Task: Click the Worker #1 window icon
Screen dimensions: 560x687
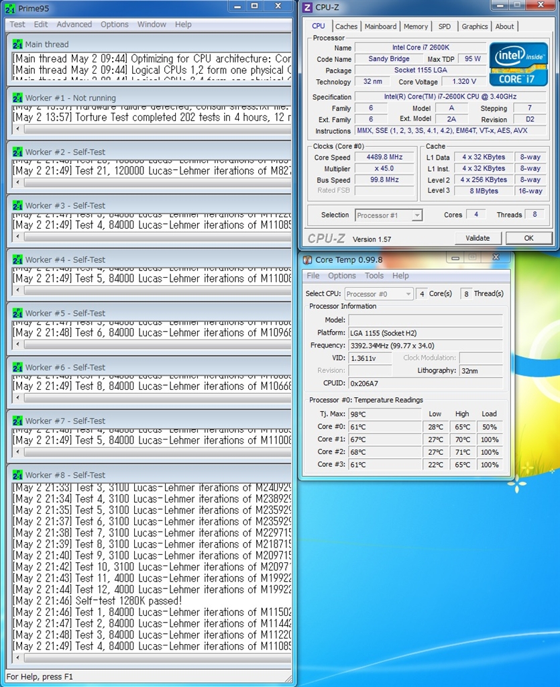Action: pos(17,98)
